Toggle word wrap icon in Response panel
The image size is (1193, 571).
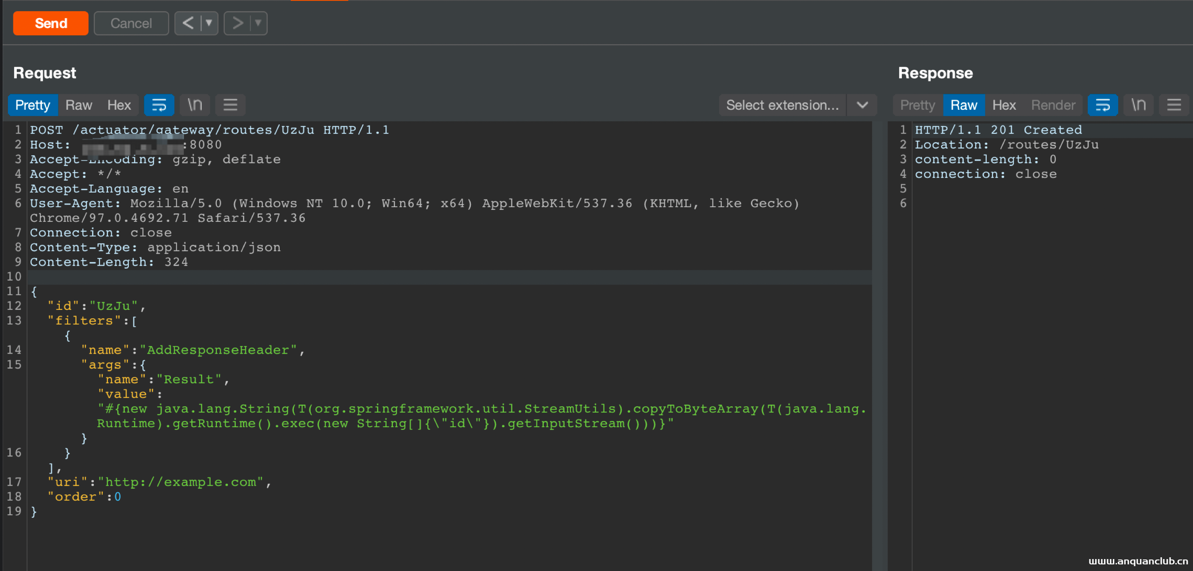1102,105
